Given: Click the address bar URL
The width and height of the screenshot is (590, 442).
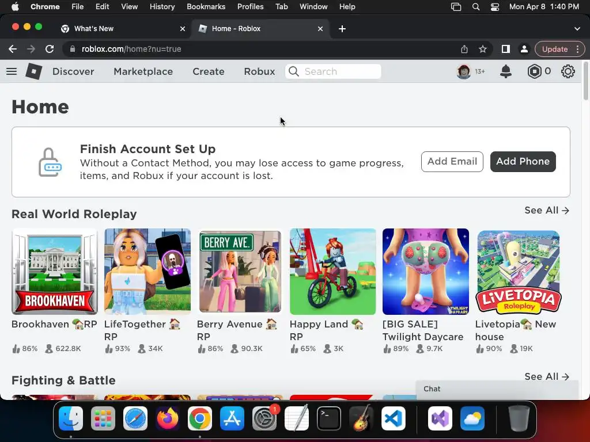Looking at the screenshot, I should [131, 49].
